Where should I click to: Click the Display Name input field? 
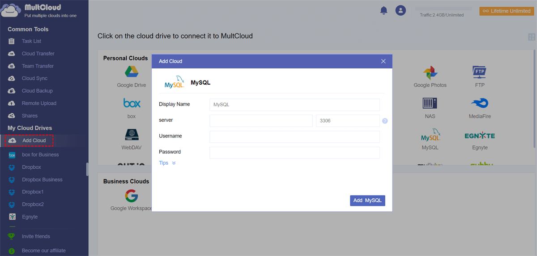(x=294, y=105)
